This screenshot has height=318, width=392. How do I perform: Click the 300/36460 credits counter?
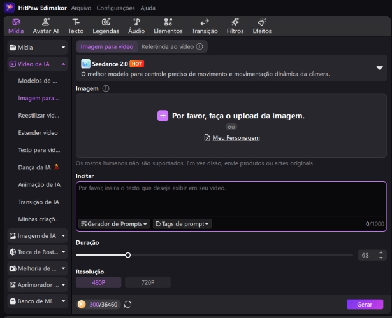(x=103, y=305)
